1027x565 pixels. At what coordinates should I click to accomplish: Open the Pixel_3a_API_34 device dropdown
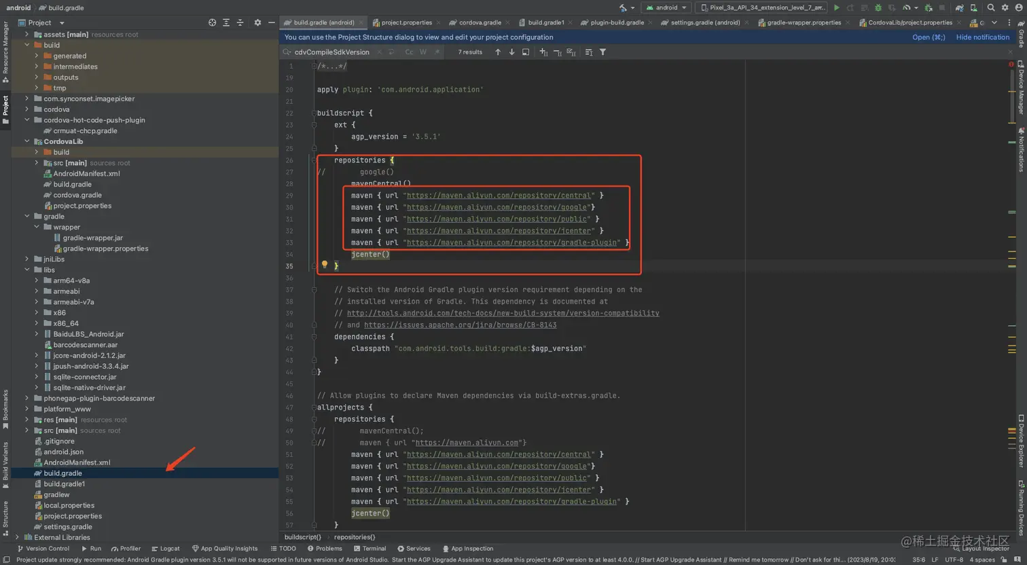(761, 7)
